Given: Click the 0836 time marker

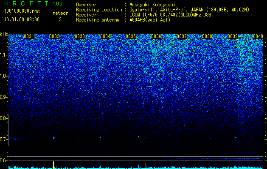Looking at the screenshot, I should (x=156, y=36).
